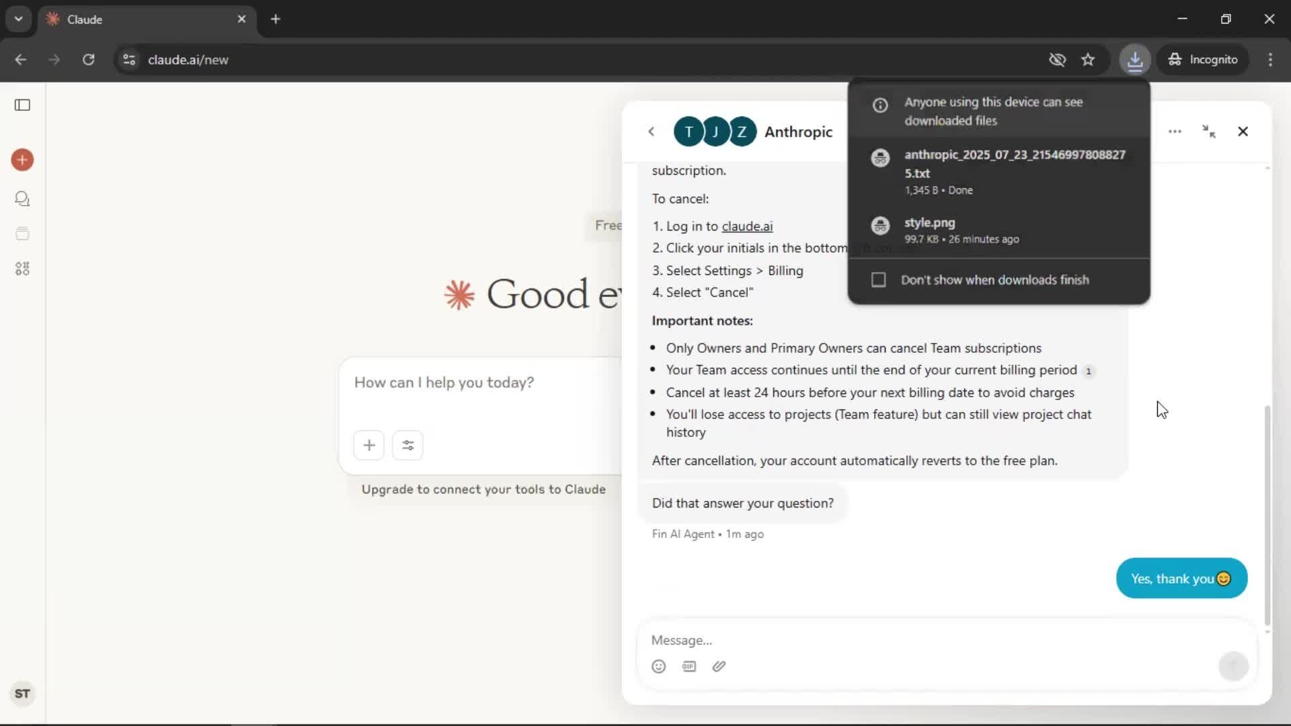The width and height of the screenshot is (1291, 726).
Task: Click the Incognito profile button
Action: click(x=1204, y=60)
